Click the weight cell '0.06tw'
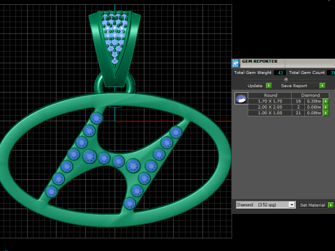 pyautogui.click(x=314, y=107)
